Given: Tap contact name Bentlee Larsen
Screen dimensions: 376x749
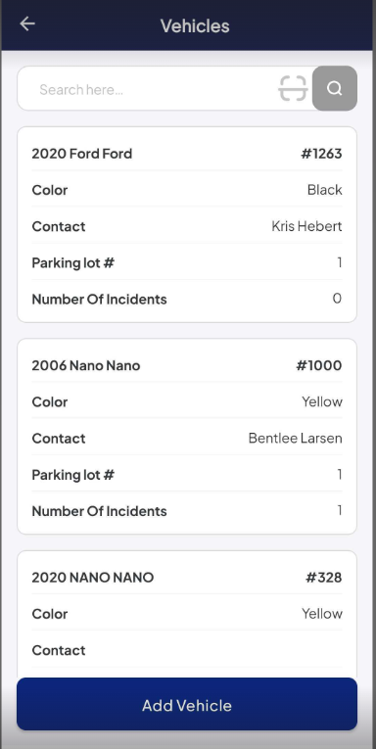Looking at the screenshot, I should [296, 438].
